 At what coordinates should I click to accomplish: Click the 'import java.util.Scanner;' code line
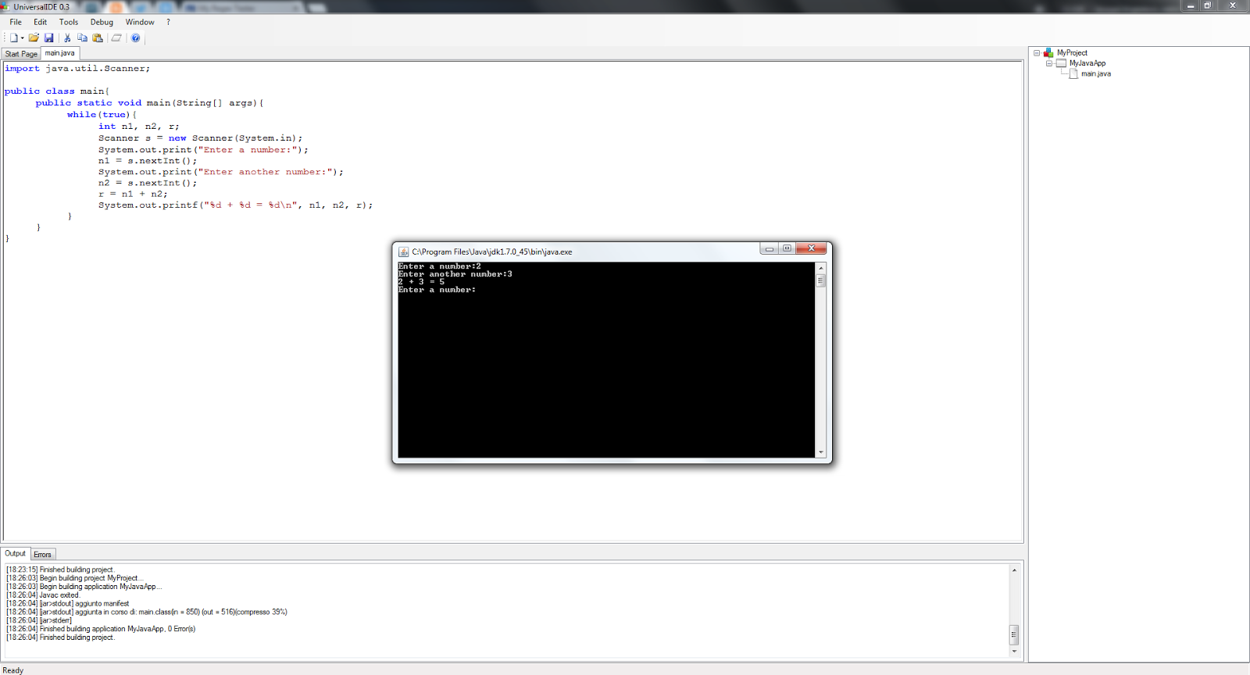point(77,69)
